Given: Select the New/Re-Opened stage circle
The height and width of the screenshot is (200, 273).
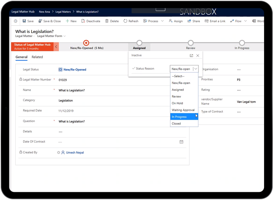Looking at the screenshot, I should [x=86, y=43].
